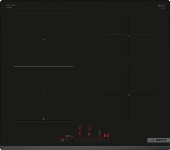Tap the main power on/off icon
The width and height of the screenshot is (170, 150).
tap(62, 140)
